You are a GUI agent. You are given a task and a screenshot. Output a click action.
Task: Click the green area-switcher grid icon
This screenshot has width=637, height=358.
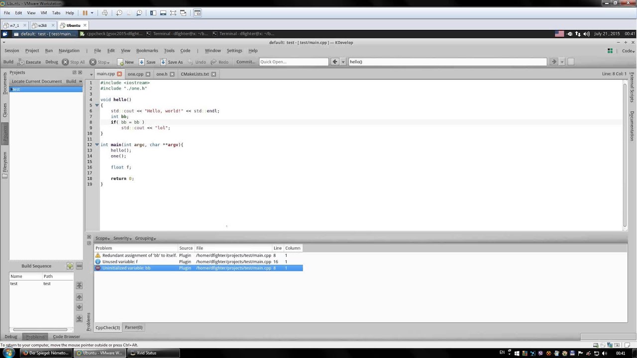[610, 51]
